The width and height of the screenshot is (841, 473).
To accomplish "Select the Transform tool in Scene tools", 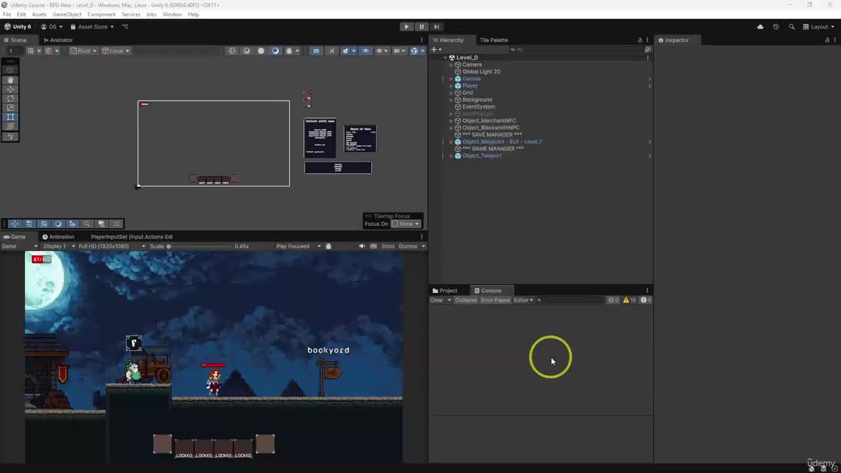I will click(x=11, y=125).
